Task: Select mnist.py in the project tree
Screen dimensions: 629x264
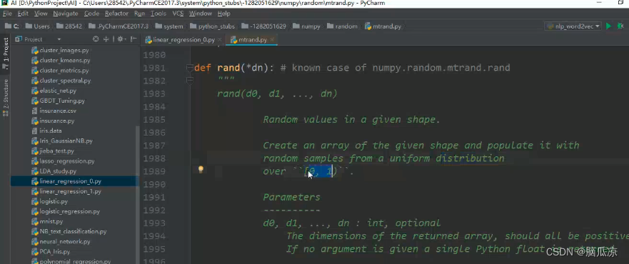Action: point(47,221)
